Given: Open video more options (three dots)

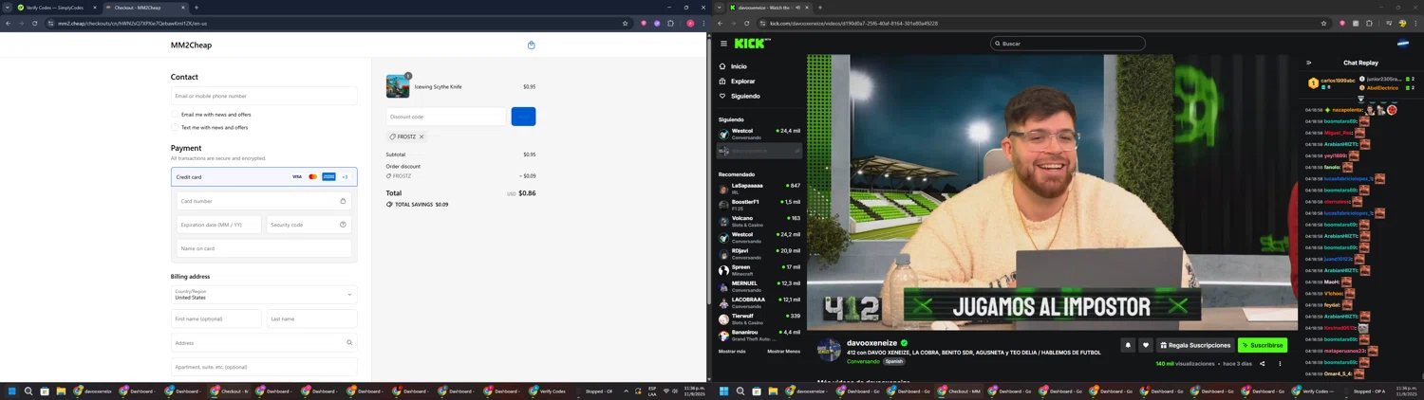Looking at the screenshot, I should (x=1280, y=364).
